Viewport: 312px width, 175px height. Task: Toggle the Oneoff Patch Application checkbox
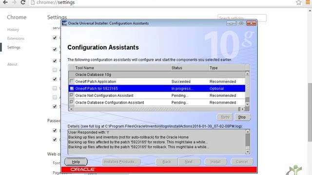click(x=72, y=81)
